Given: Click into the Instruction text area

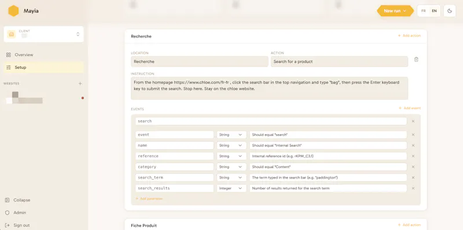Looking at the screenshot, I should [x=270, y=88].
